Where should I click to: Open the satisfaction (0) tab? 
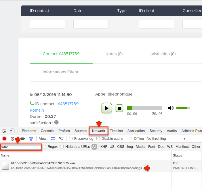pos(162,54)
